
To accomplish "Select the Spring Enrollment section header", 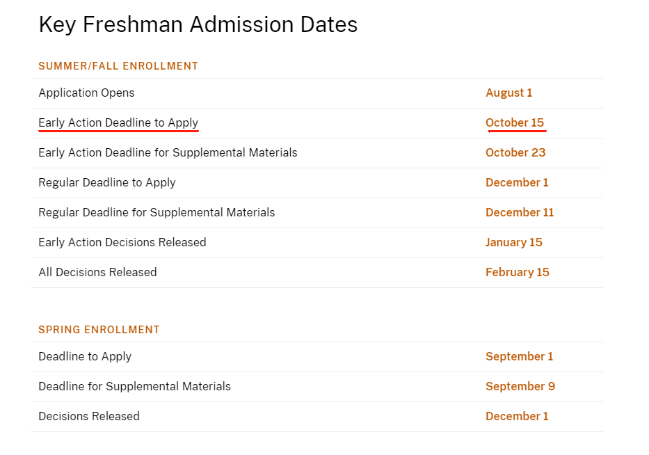I will [99, 330].
